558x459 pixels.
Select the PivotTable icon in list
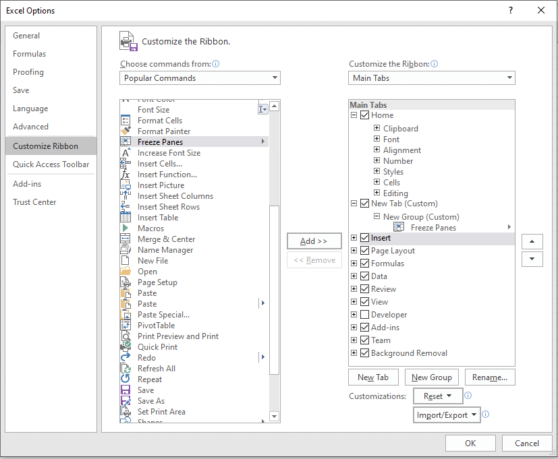coord(125,326)
